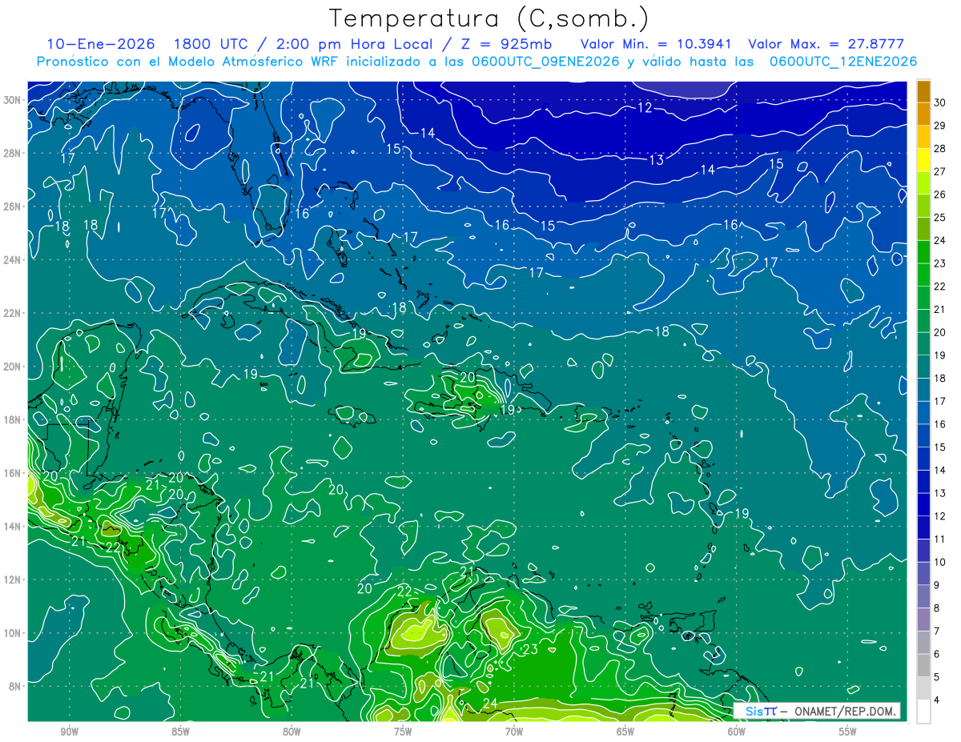Click the '85W' longitude axis label
This screenshot has width=961, height=742.
coord(181,732)
